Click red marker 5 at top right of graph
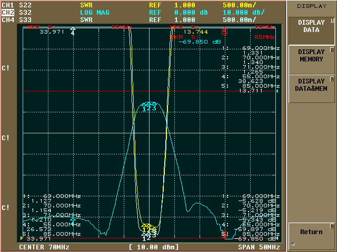Viewport: 337px width, 252px height. (x=225, y=31)
